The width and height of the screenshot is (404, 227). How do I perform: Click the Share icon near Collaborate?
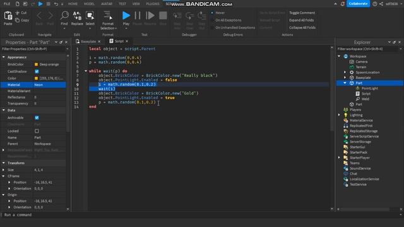tap(381, 4)
